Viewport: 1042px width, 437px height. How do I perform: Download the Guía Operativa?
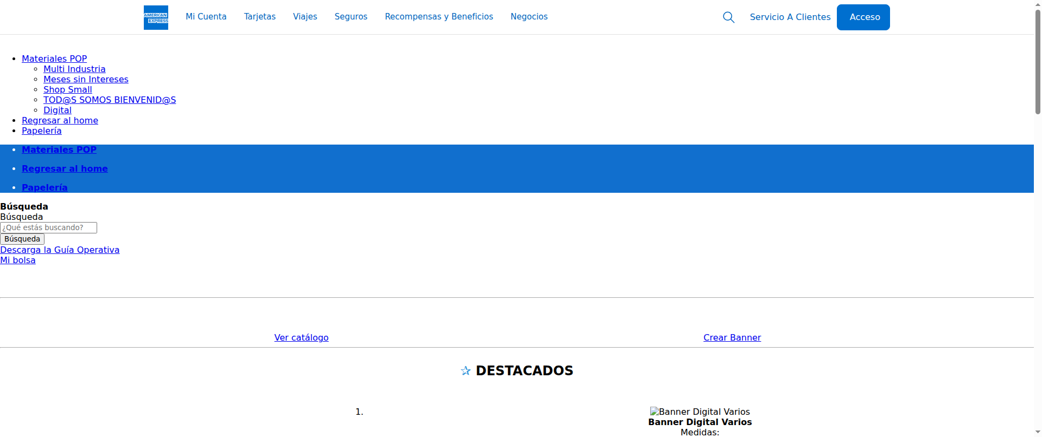(60, 250)
